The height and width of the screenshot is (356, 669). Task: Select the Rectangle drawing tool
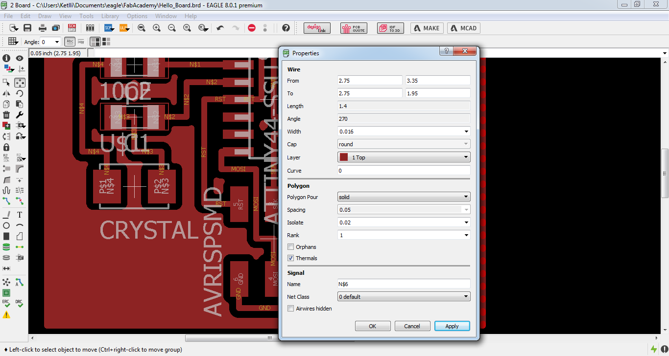point(6,236)
